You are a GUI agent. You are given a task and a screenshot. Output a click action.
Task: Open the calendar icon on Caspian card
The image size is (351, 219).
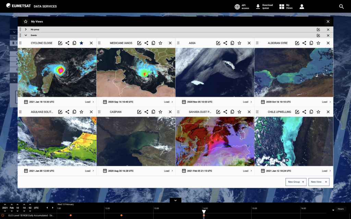coord(105,171)
